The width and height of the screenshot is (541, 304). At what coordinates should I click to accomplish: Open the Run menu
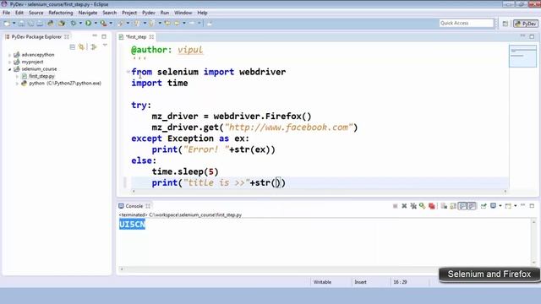pyautogui.click(x=165, y=13)
